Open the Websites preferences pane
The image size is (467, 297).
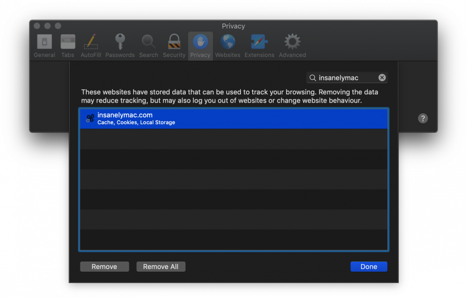227,46
